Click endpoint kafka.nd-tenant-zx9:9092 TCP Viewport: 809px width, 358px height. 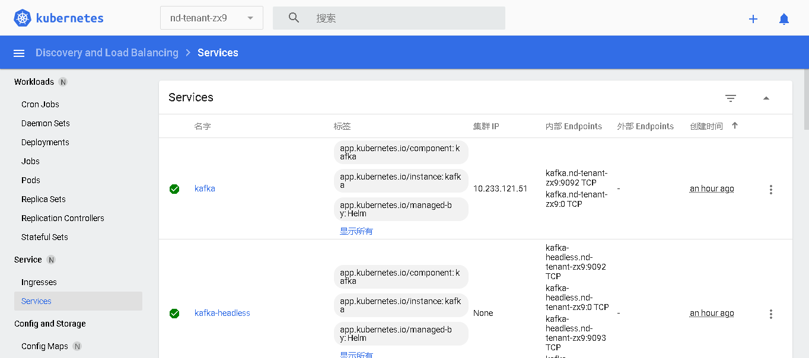tap(577, 178)
